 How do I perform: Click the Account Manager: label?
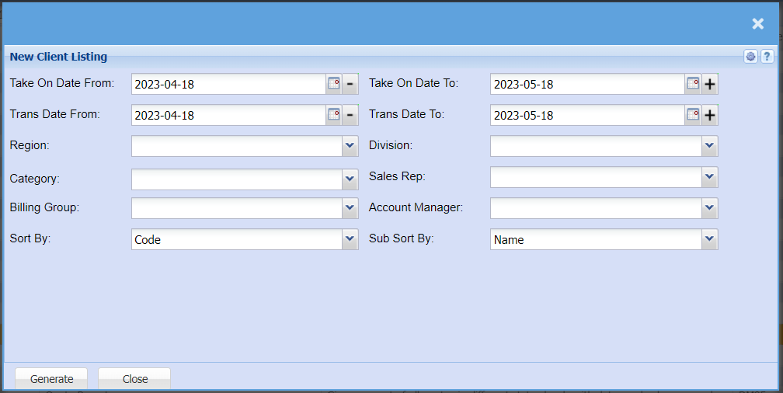click(416, 207)
